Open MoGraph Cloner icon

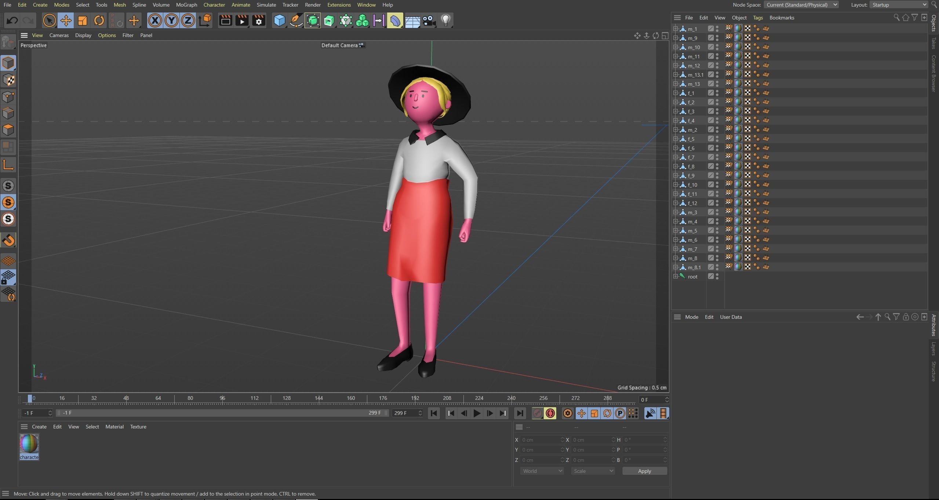point(362,21)
